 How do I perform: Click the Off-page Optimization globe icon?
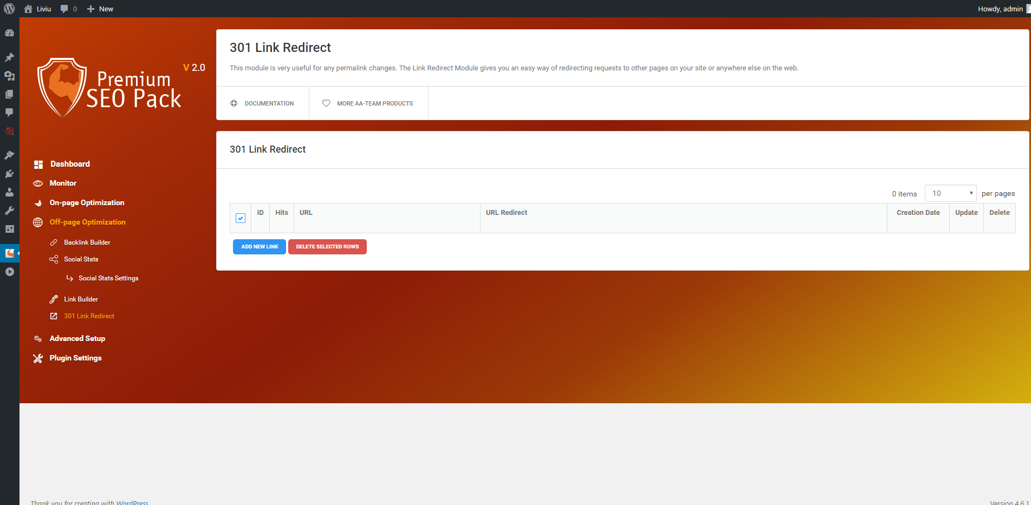(x=38, y=222)
